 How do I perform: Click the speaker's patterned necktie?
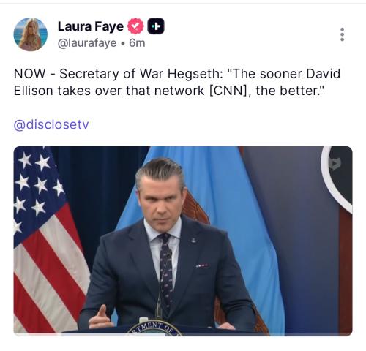[x=166, y=268]
